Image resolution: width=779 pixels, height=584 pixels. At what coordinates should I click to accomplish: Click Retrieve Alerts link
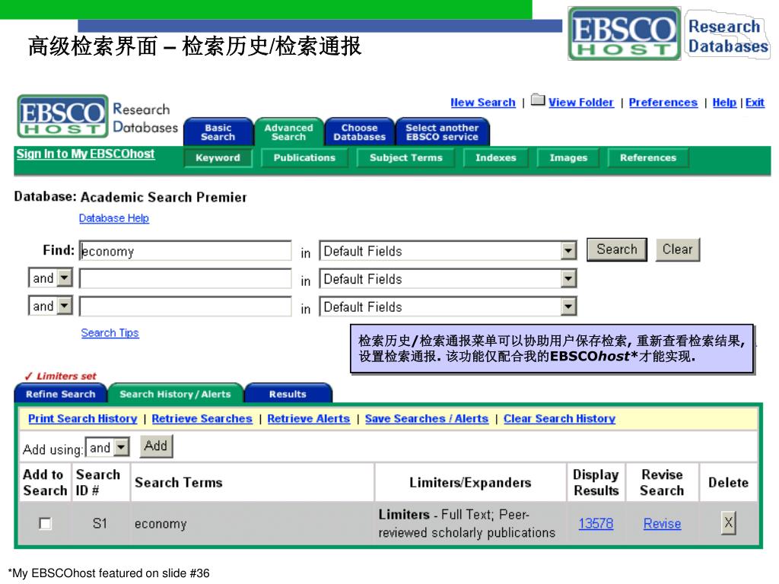click(309, 419)
